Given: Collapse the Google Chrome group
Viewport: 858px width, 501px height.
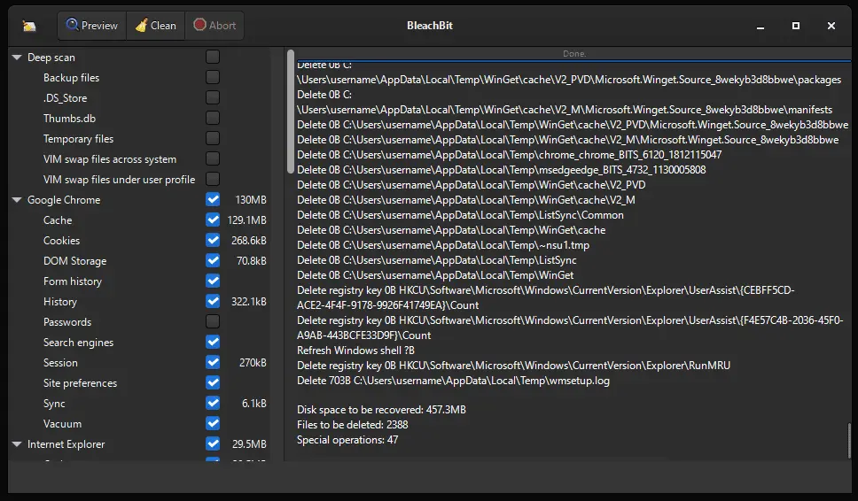Looking at the screenshot, I should [17, 200].
